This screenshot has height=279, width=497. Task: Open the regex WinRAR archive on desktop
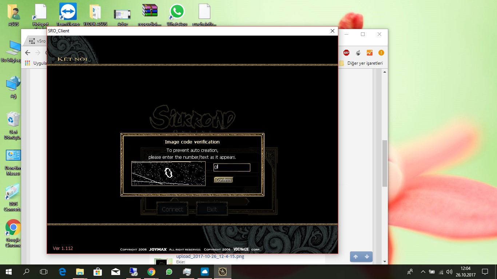pyautogui.click(x=150, y=15)
